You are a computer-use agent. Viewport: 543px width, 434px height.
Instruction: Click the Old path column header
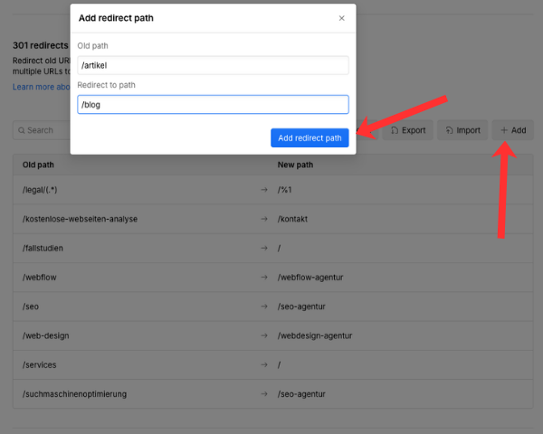tap(38, 165)
